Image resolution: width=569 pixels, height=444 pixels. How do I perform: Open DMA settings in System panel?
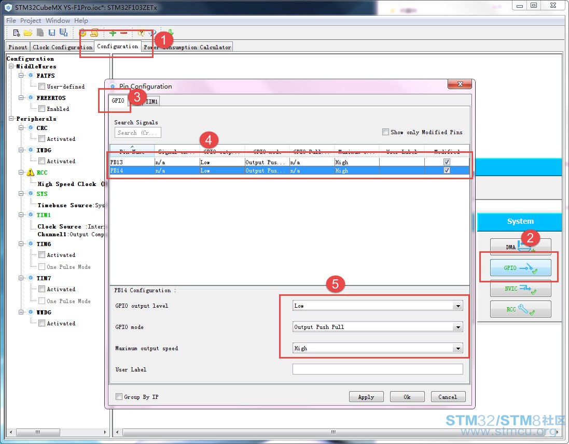pos(520,247)
